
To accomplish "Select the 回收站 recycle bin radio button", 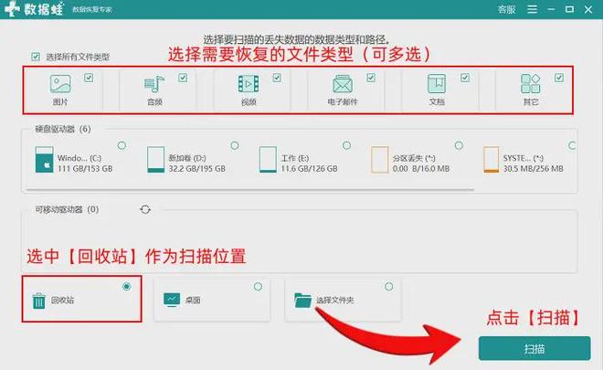I will click(126, 287).
